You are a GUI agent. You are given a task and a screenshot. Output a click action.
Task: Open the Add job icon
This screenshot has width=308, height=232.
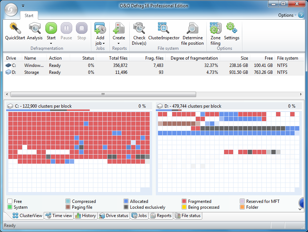100,28
